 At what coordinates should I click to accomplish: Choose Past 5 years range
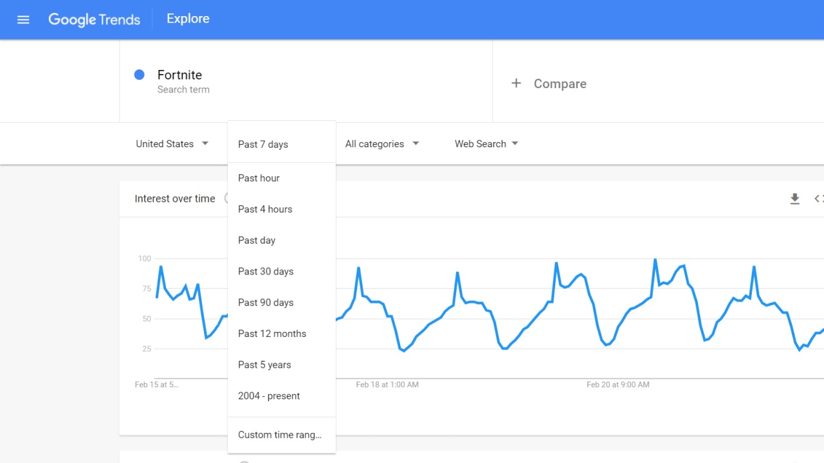pyautogui.click(x=264, y=365)
